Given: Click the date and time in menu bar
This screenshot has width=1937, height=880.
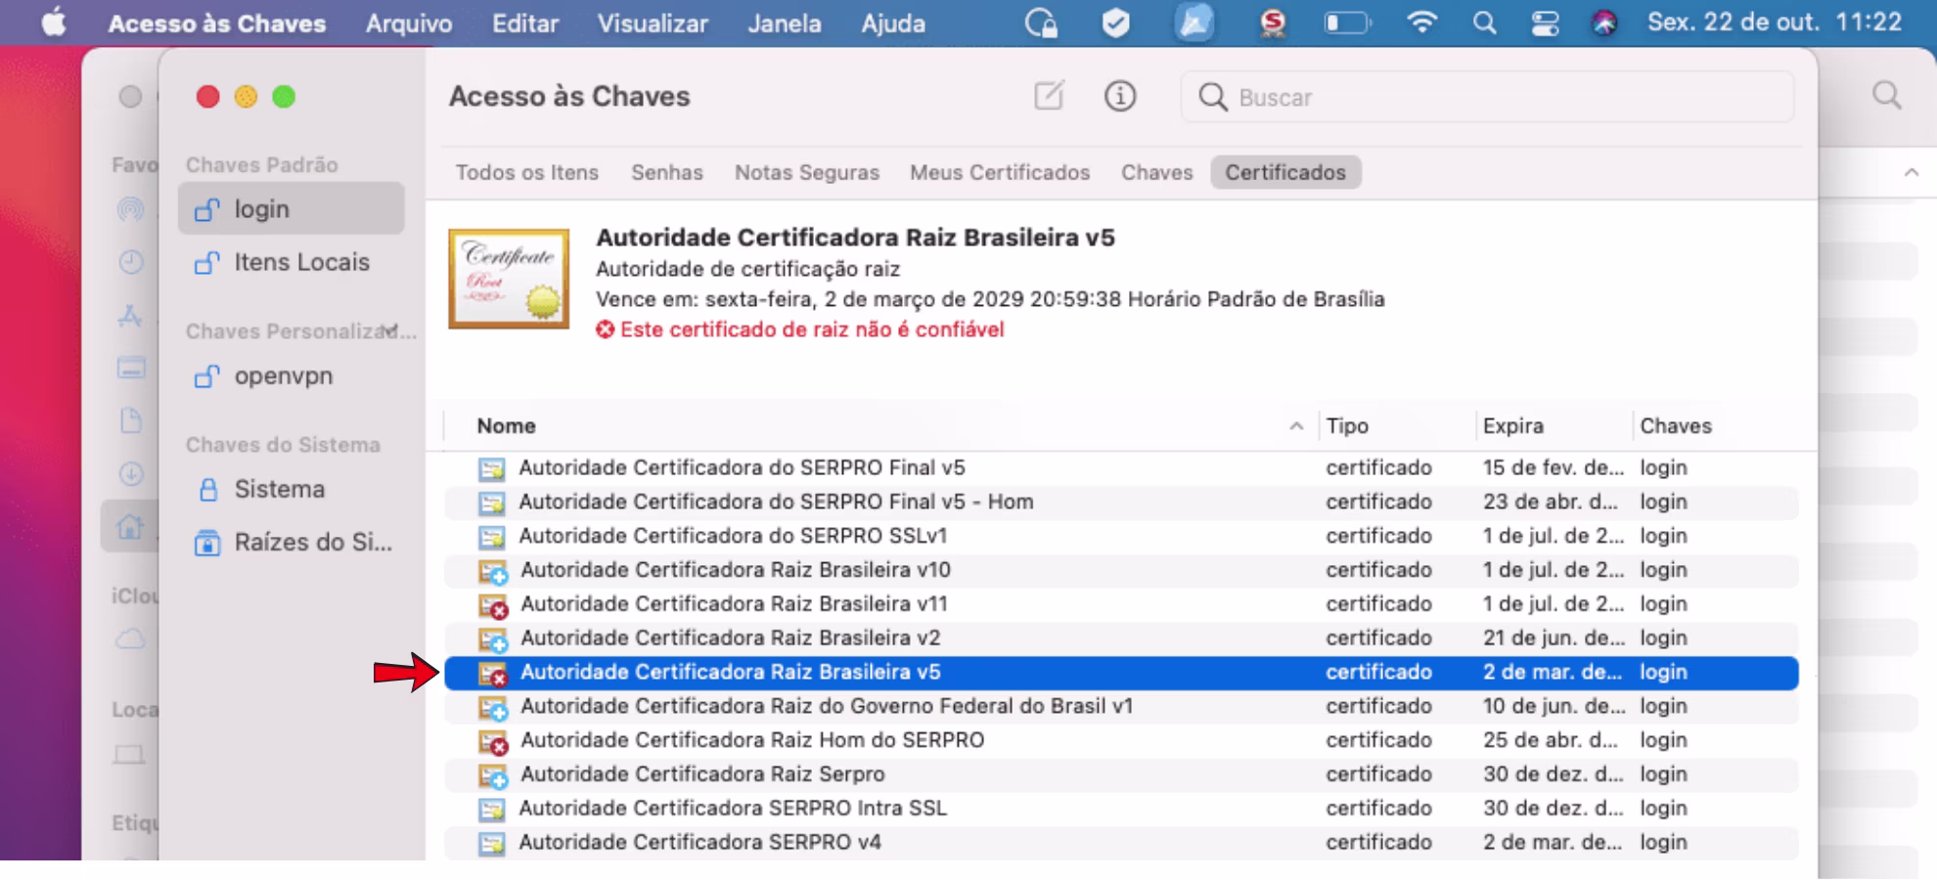Looking at the screenshot, I should pyautogui.click(x=1775, y=22).
